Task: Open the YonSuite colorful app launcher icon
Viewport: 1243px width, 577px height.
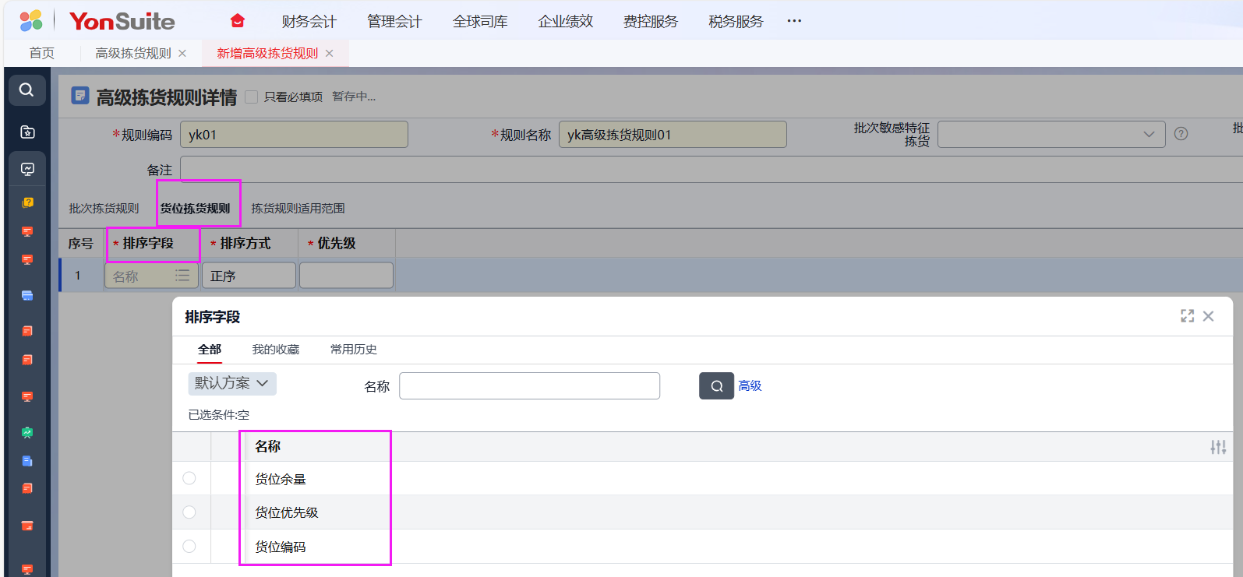Action: tap(31, 21)
